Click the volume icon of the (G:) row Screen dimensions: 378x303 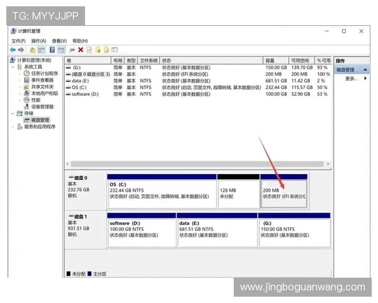69,68
